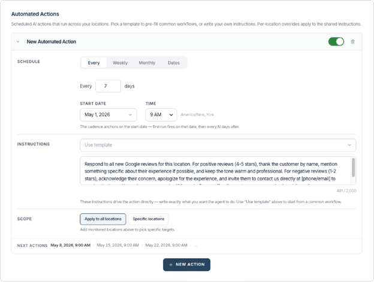374x282 pixels.
Task: Click next action May 8, 2026, 9:00 AM
Action: point(70,245)
